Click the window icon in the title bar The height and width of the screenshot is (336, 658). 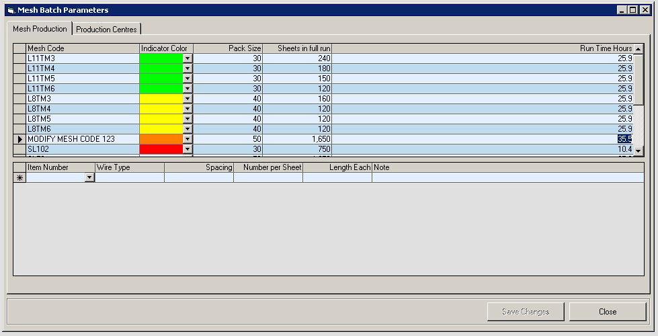pyautogui.click(x=11, y=10)
